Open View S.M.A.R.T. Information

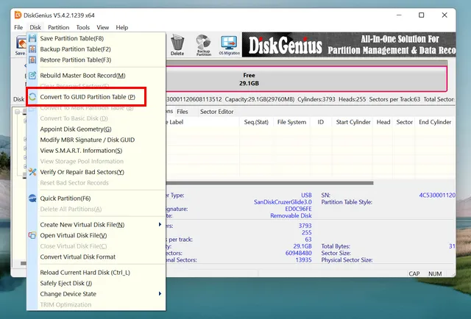coord(96,151)
